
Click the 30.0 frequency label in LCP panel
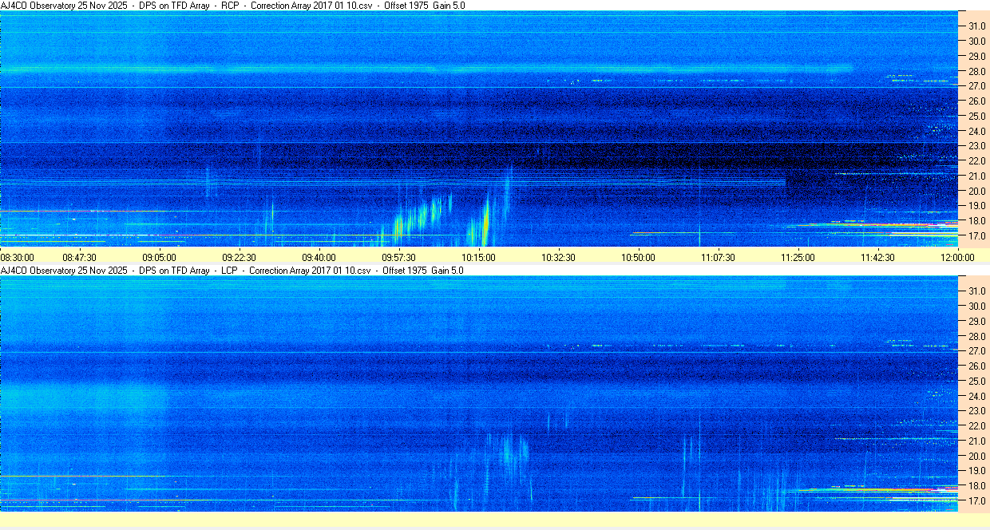(976, 306)
